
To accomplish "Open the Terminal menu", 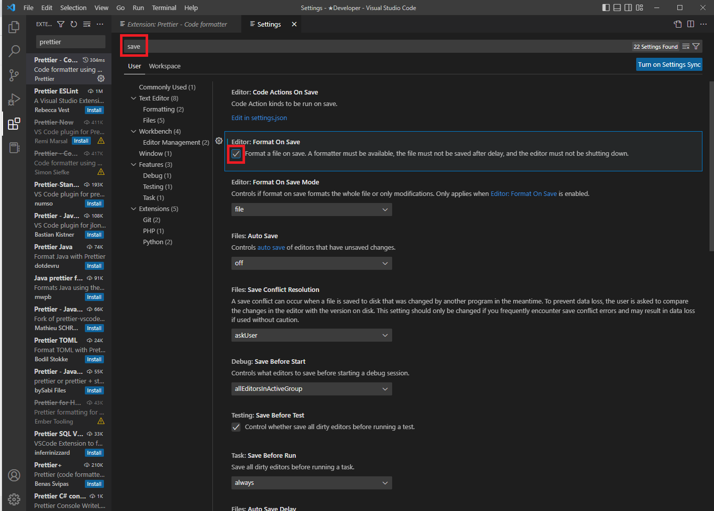I will [164, 8].
